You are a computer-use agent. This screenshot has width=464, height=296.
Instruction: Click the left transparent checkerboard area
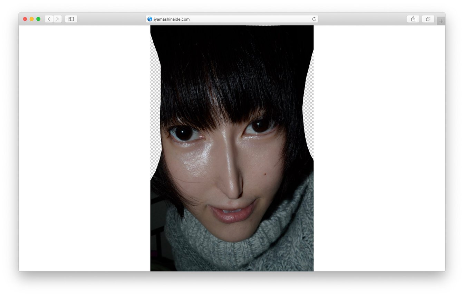pyautogui.click(x=155, y=103)
